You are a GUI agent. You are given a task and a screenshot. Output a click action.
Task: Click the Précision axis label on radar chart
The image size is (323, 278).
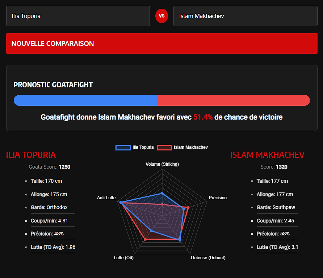[x=218, y=197]
